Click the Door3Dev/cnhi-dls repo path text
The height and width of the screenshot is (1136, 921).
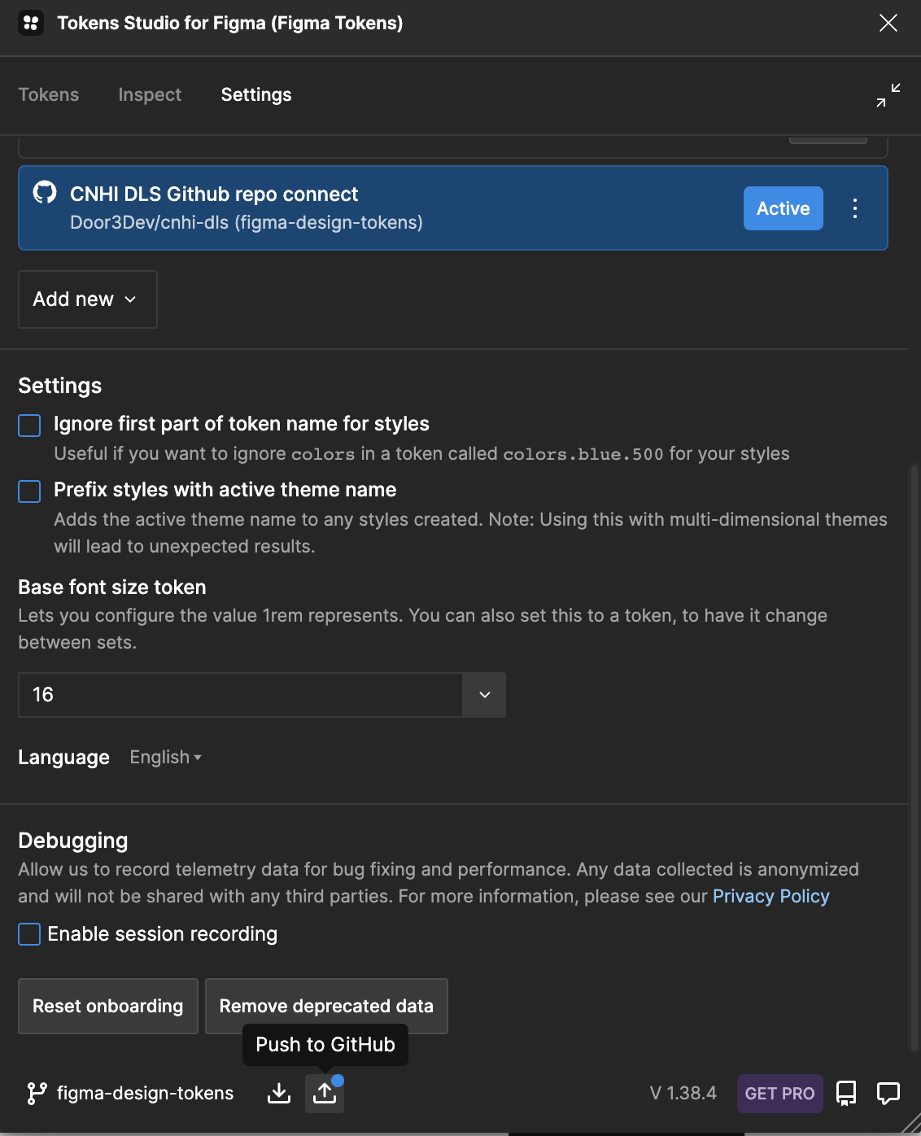click(x=247, y=222)
